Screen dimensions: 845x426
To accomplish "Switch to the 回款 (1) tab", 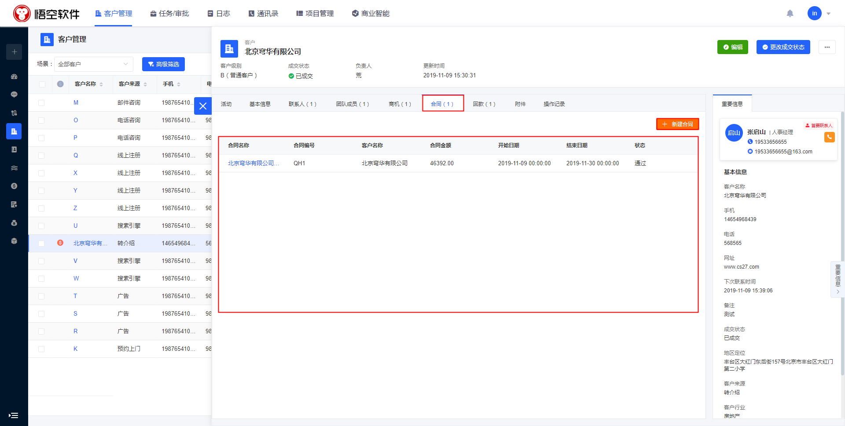I will [x=484, y=104].
